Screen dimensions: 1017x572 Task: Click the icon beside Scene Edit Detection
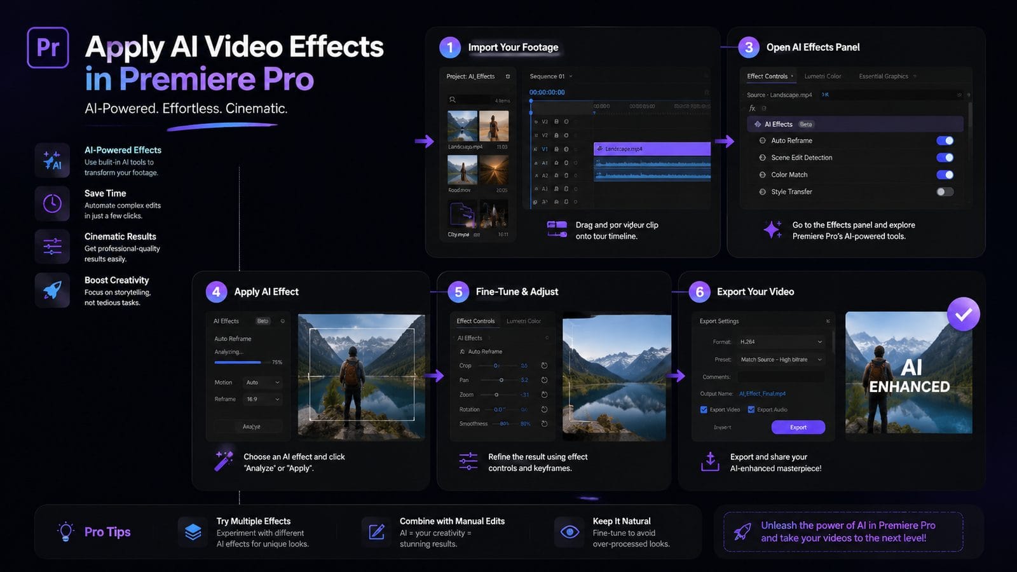click(x=762, y=158)
